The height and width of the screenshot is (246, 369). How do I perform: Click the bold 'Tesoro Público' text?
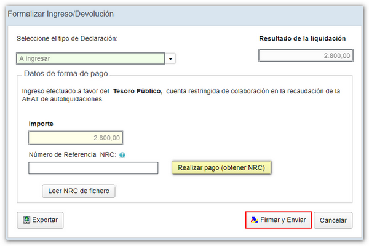point(137,91)
